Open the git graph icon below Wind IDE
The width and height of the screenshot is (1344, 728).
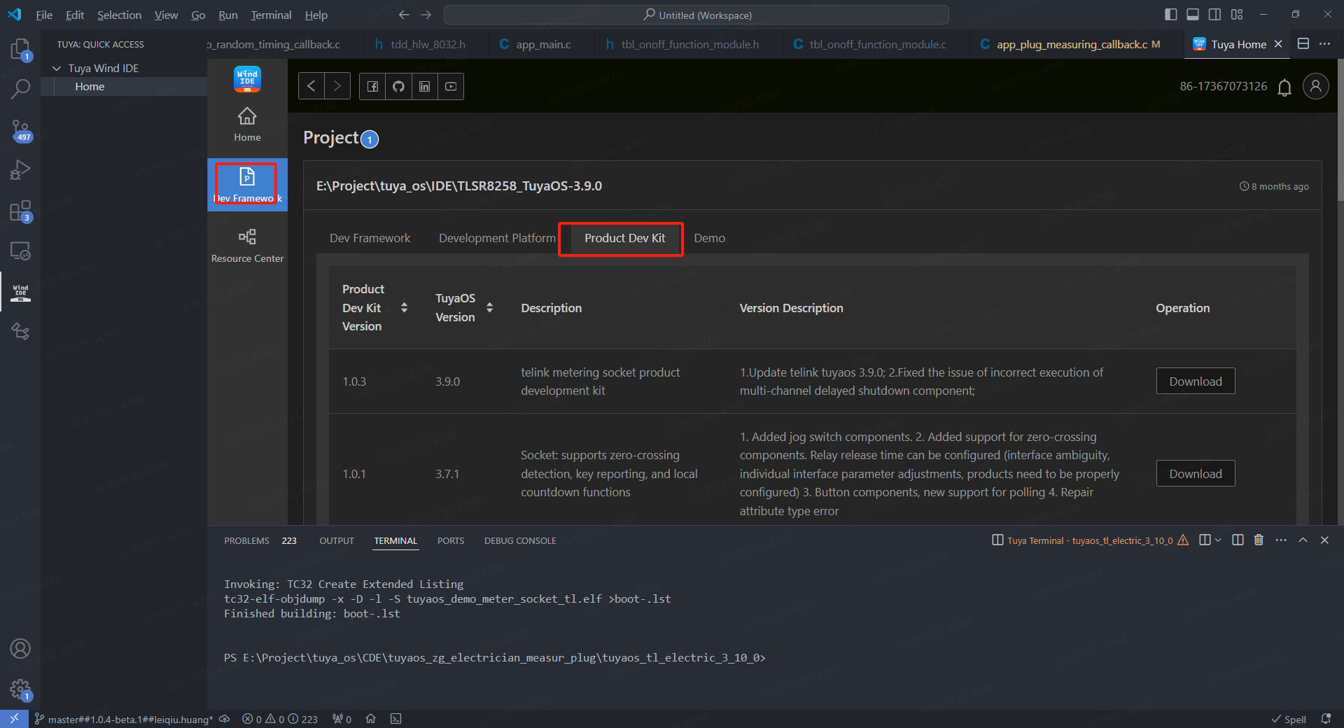(x=20, y=332)
